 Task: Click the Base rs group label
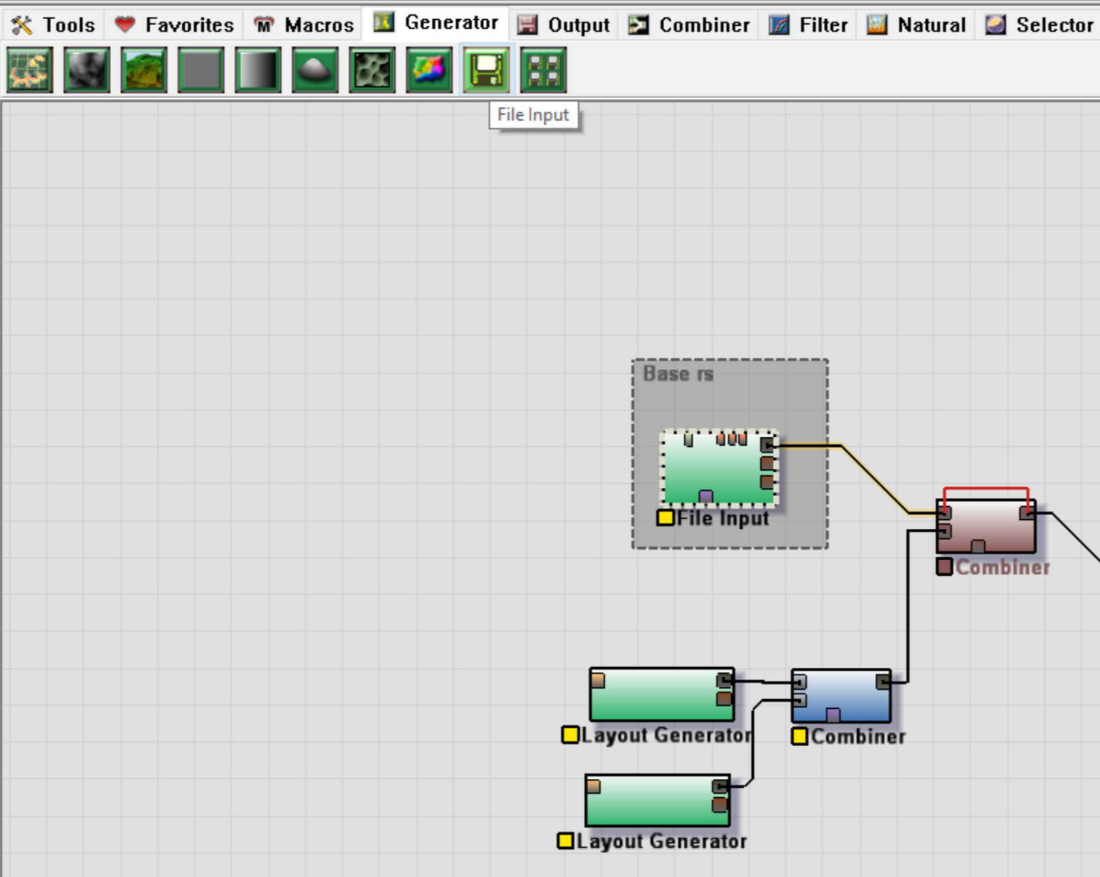[678, 374]
